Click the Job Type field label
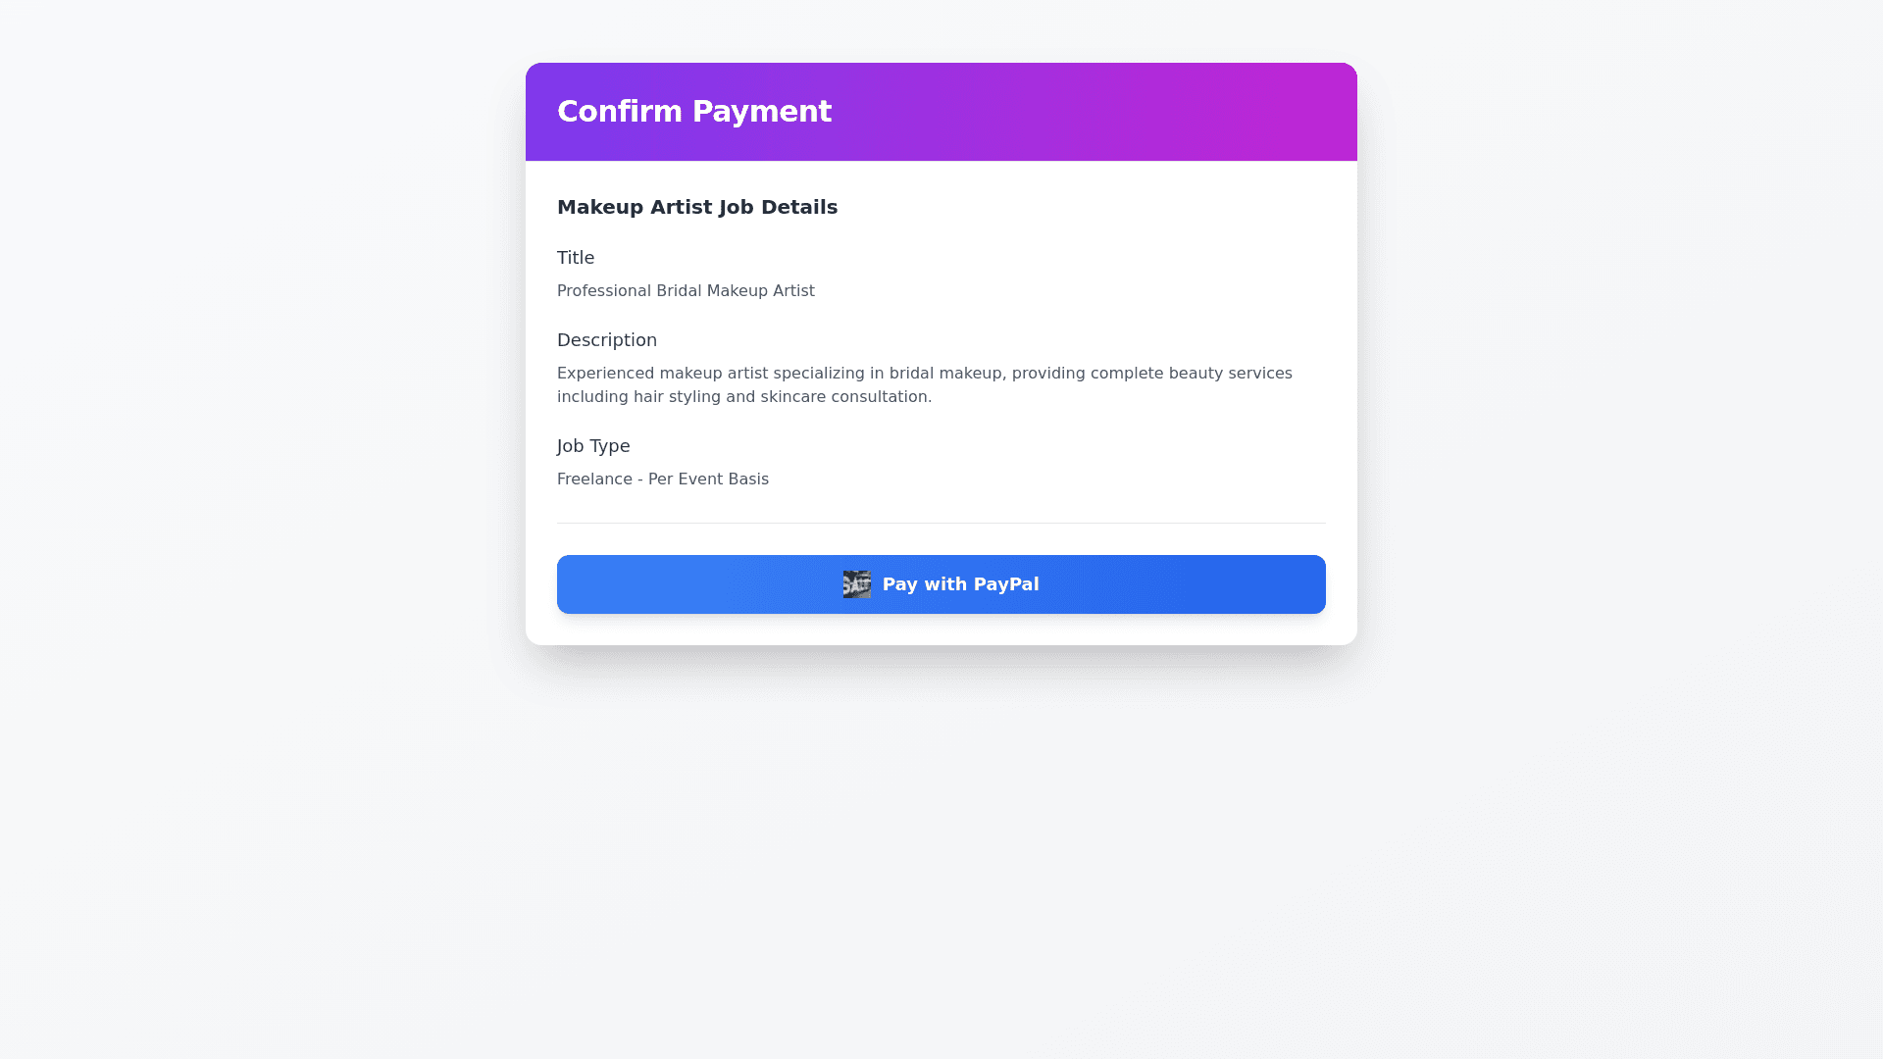Viewport: 1883px width, 1059px height. (x=593, y=446)
